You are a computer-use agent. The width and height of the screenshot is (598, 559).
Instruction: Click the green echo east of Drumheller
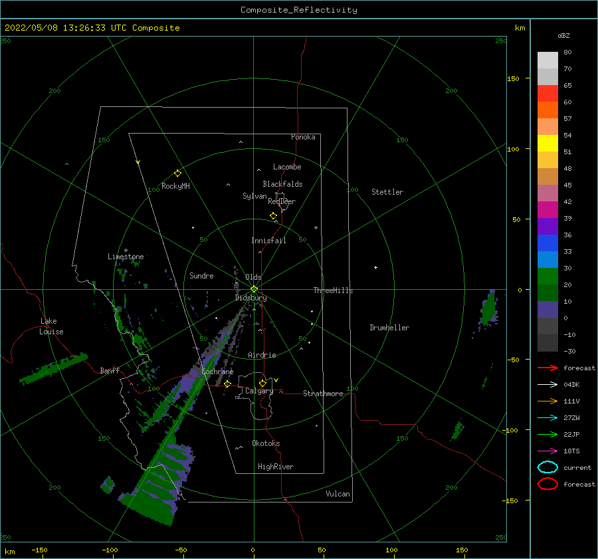(488, 308)
